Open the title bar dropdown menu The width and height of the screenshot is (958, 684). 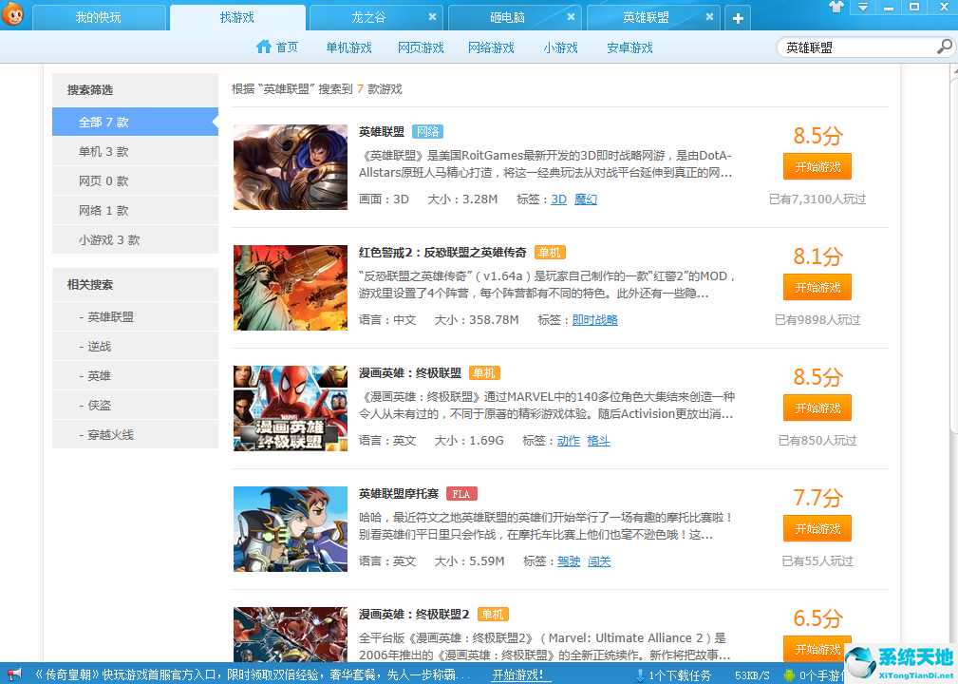pyautogui.click(x=863, y=8)
